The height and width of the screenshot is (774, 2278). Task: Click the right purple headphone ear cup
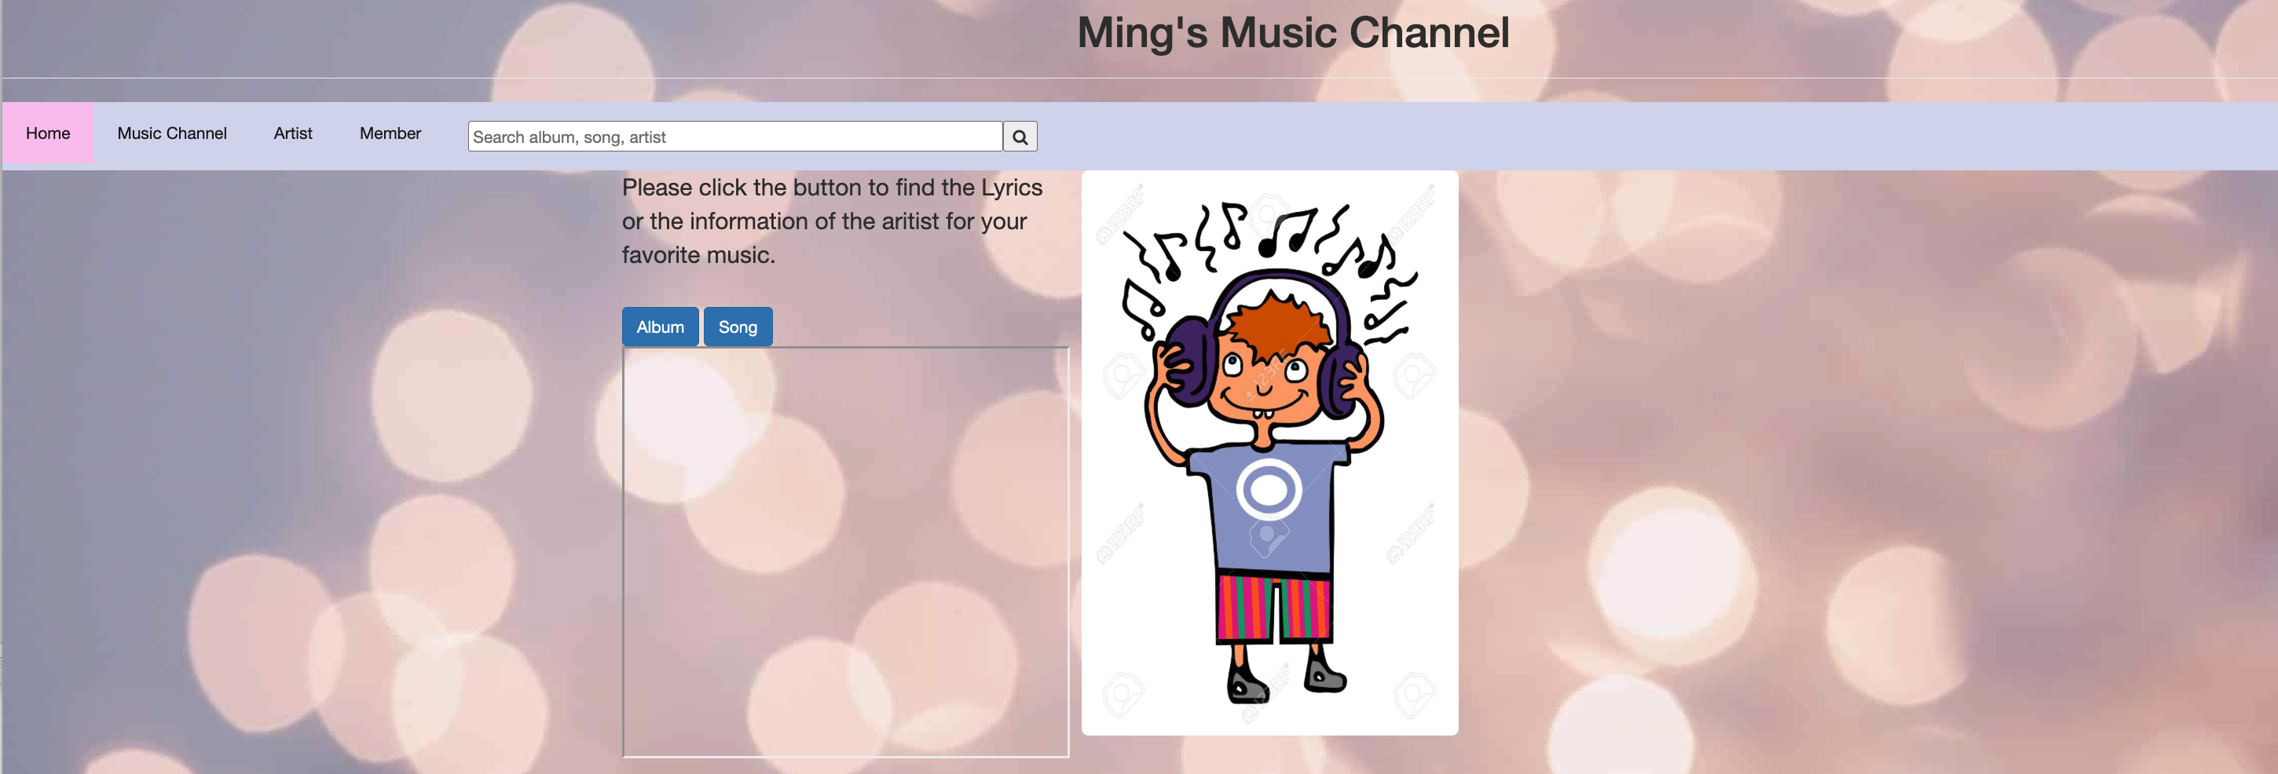coord(1340,382)
